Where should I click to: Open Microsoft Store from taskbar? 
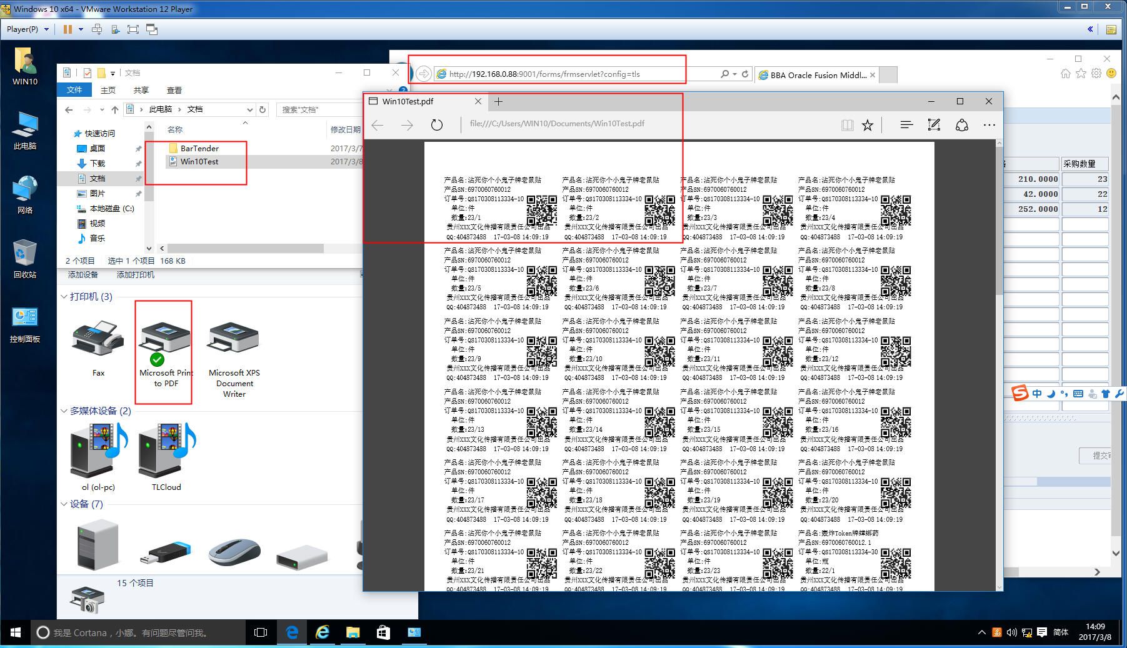383,632
